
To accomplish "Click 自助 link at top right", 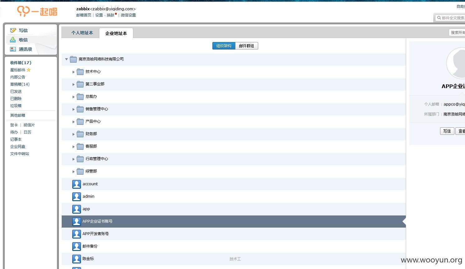I will [x=461, y=7].
